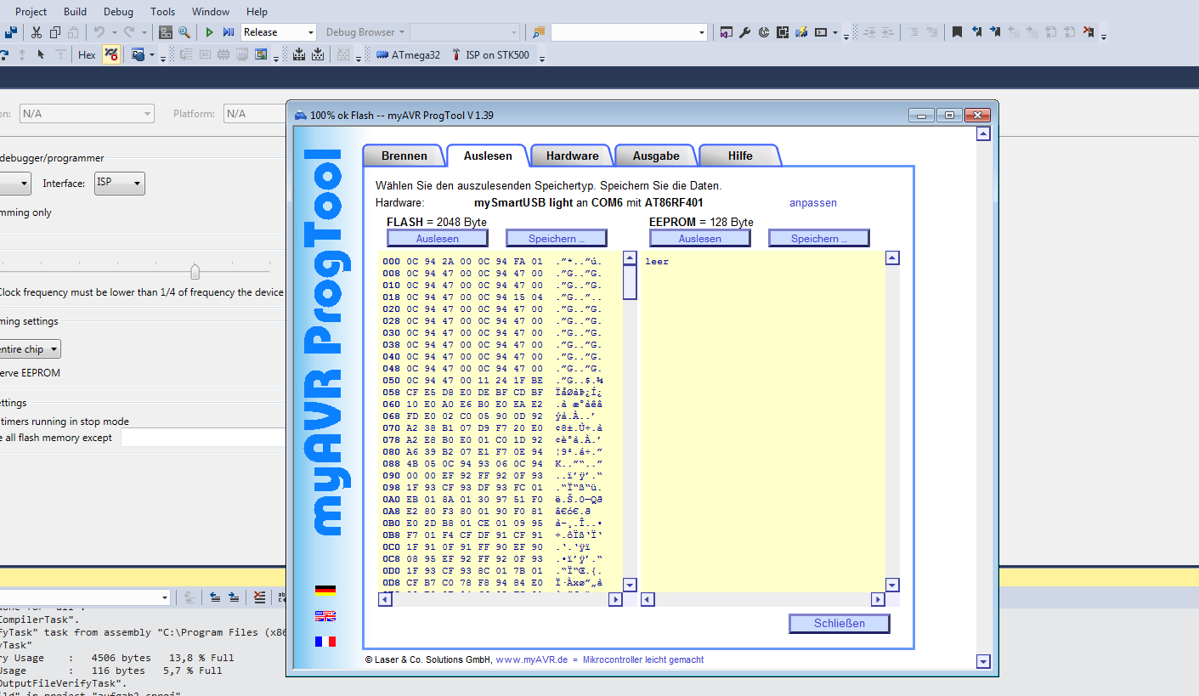Click FLASH hex view scroll down arrow
The width and height of the screenshot is (1199, 696).
tap(630, 585)
